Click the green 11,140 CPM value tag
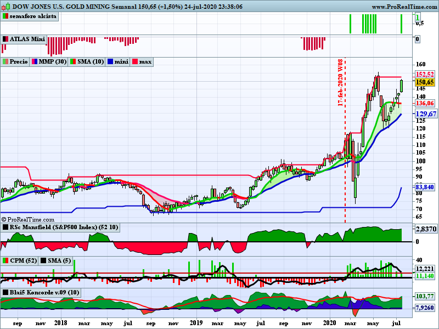 424,276
